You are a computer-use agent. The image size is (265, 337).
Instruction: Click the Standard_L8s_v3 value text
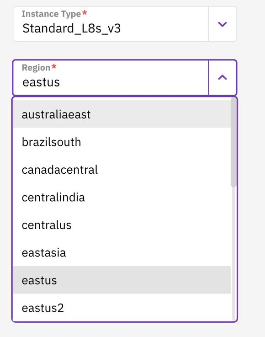click(72, 29)
